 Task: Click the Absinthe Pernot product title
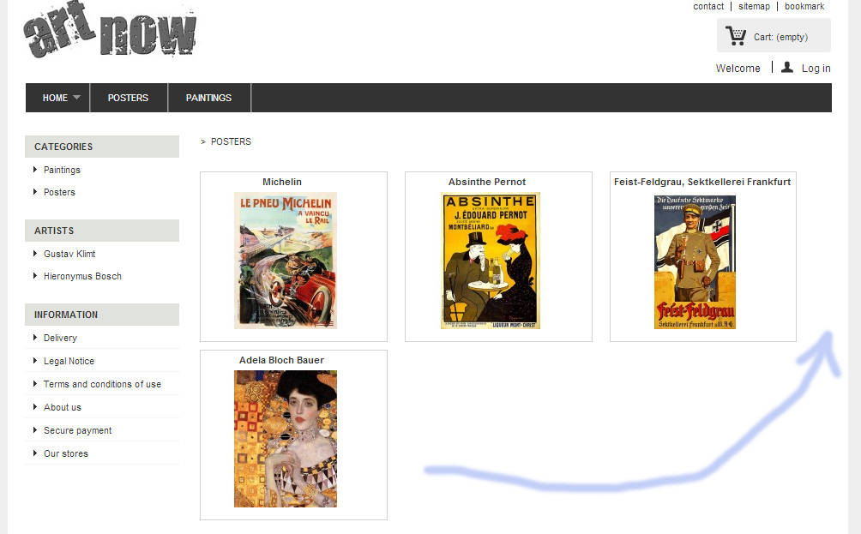tap(487, 182)
